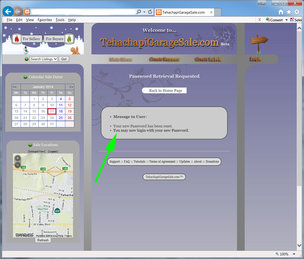This screenshot has width=304, height=259.
Task: Click the page vertical scrollbar thumb
Action: pos(299,109)
